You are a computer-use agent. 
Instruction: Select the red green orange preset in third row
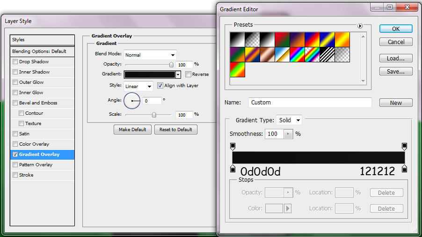tap(237, 70)
